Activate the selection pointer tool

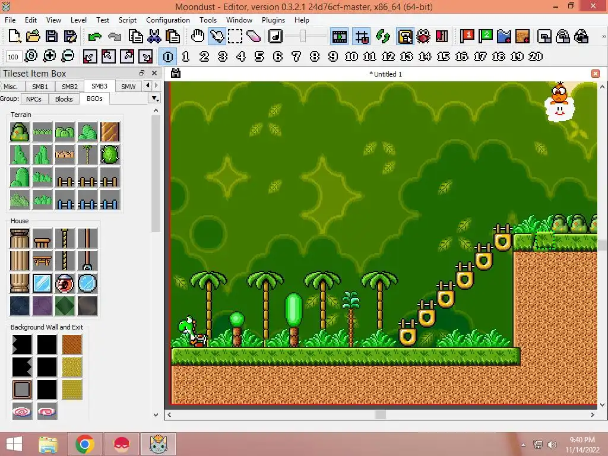(217, 36)
